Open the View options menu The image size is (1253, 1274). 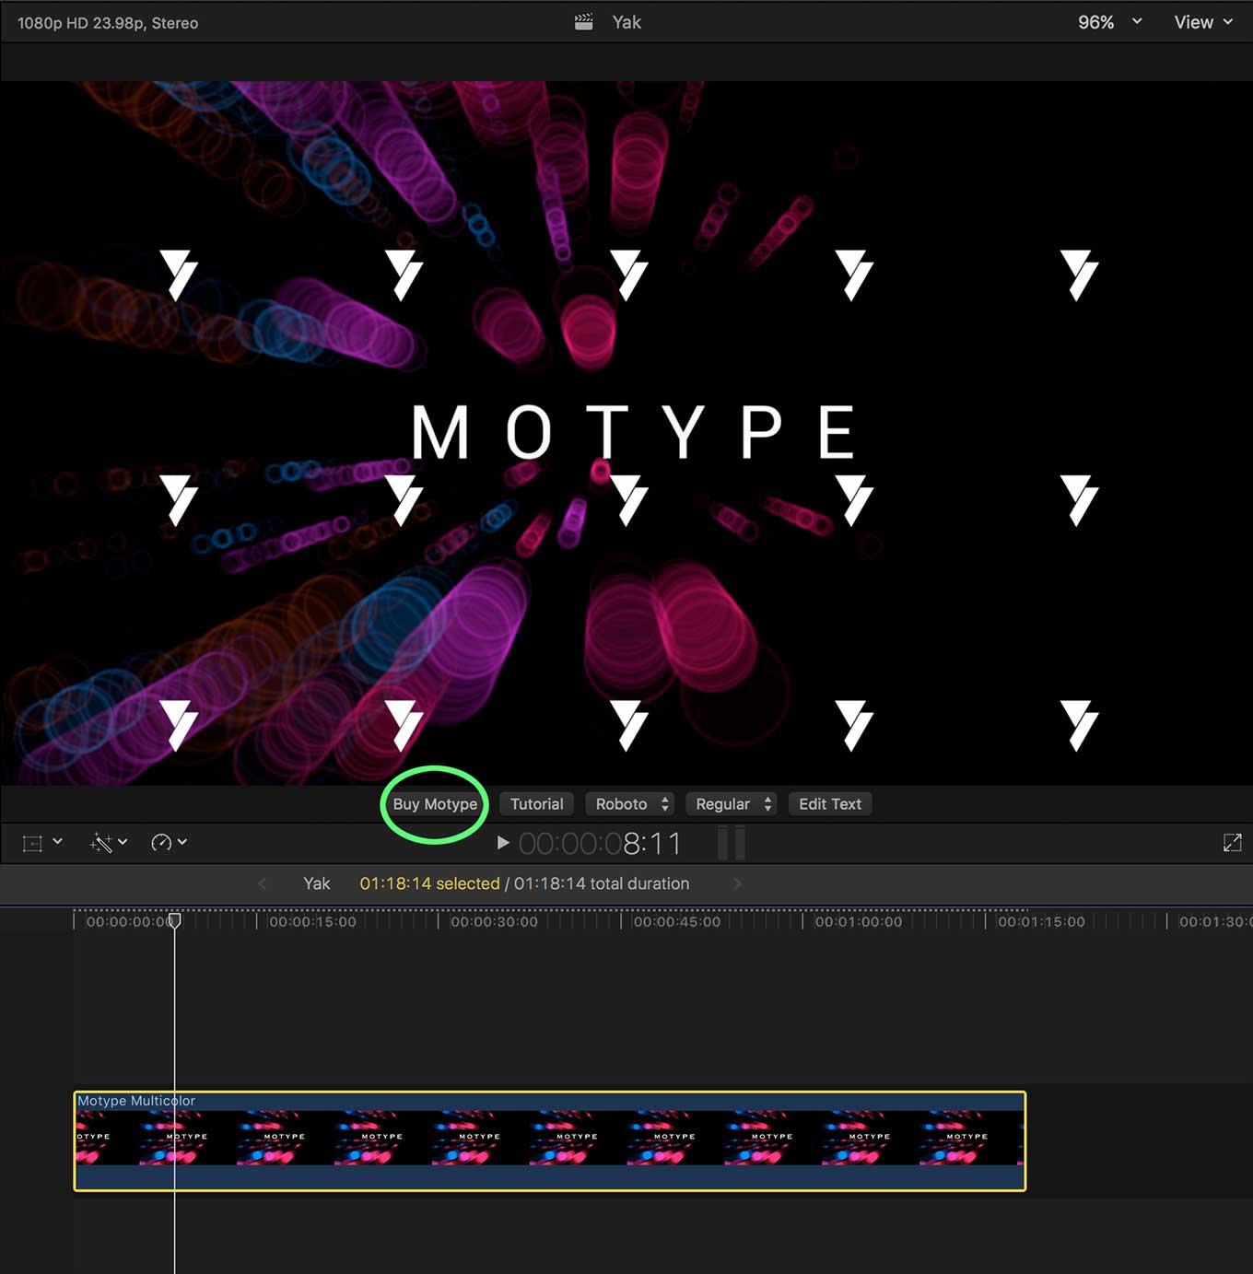click(x=1203, y=22)
